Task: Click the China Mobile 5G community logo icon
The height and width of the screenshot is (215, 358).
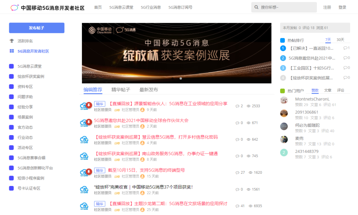Action: coord(14,8)
